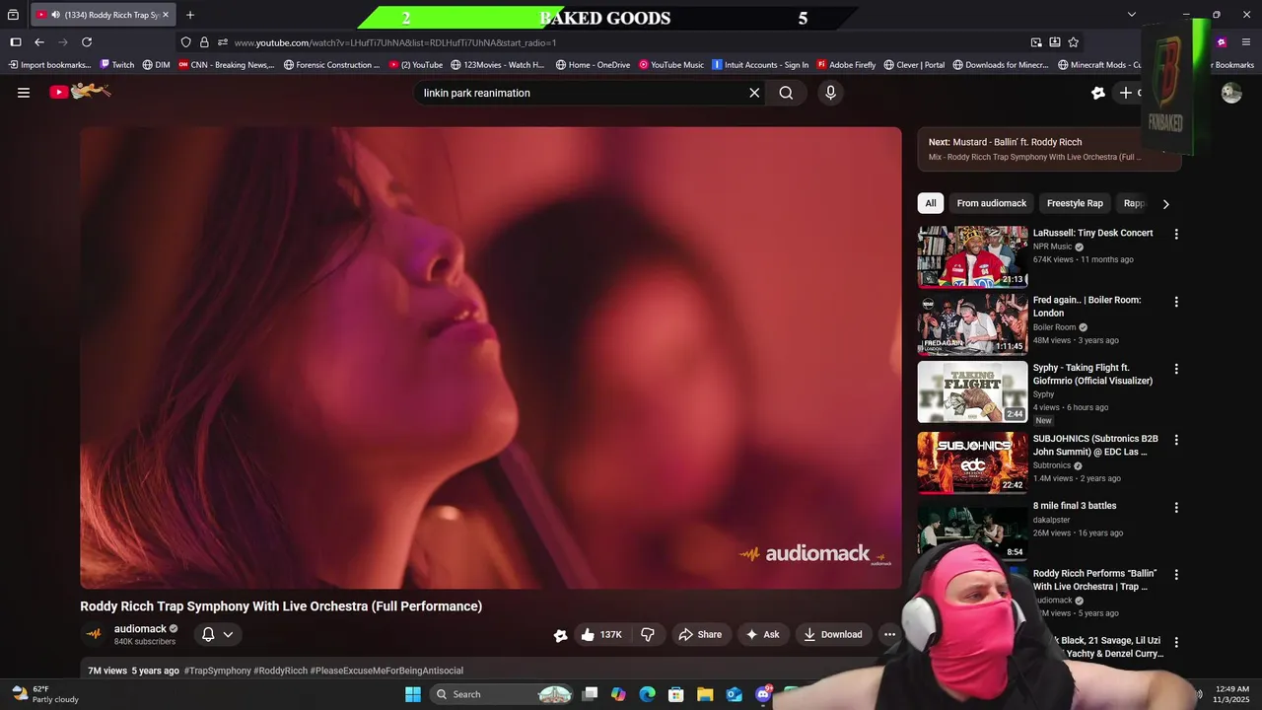Show more filter chips with right arrow

1165,204
